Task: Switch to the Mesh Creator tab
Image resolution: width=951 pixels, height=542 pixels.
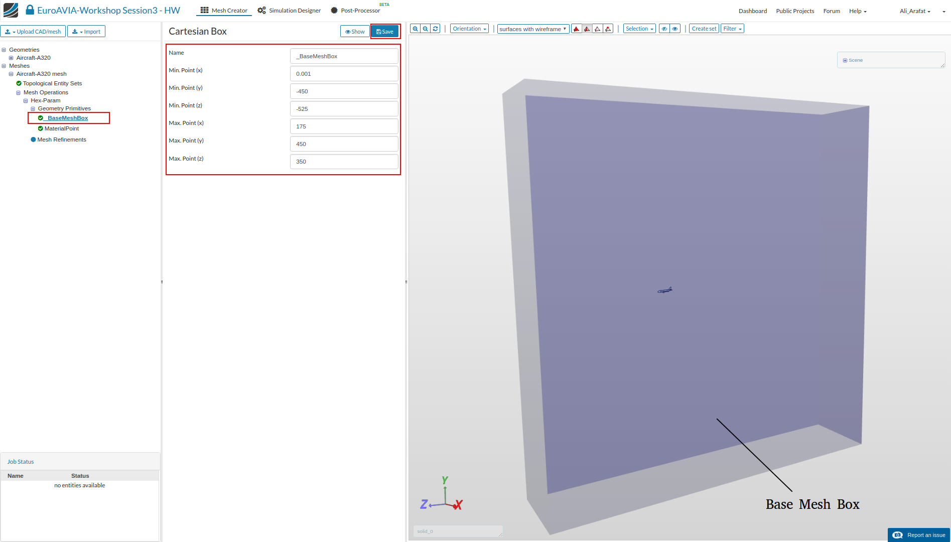Action: click(x=224, y=11)
